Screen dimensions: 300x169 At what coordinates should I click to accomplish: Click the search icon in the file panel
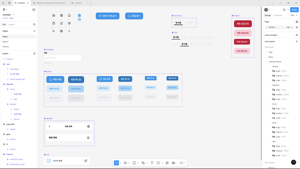(x=34, y=24)
